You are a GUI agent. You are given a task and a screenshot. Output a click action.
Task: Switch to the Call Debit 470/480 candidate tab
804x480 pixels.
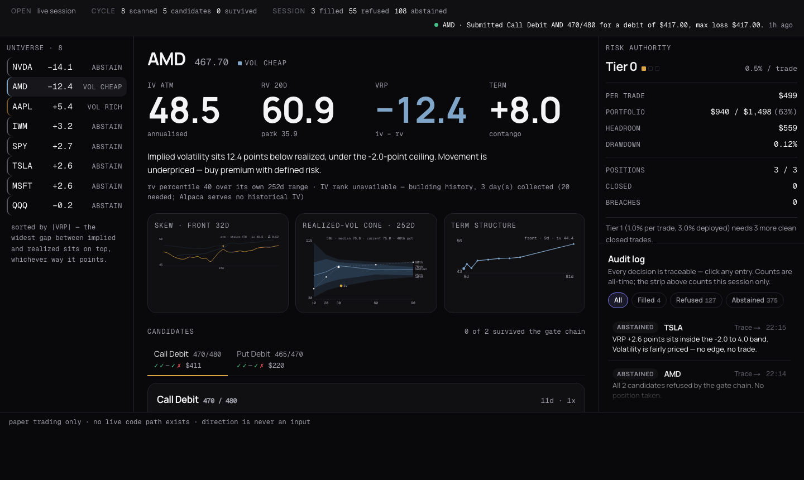click(188, 359)
